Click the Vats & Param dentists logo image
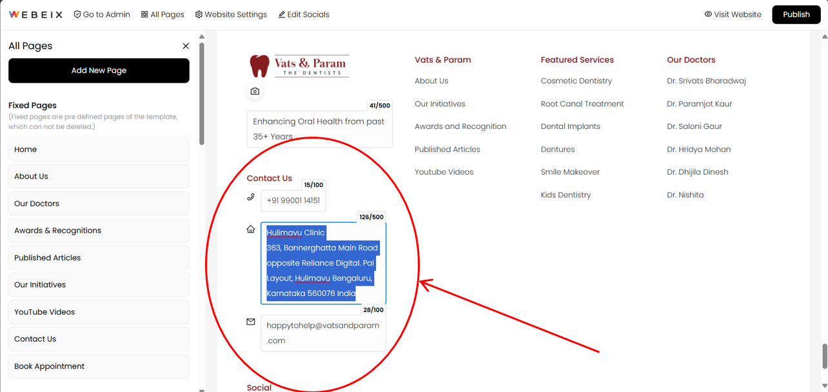 (x=299, y=66)
